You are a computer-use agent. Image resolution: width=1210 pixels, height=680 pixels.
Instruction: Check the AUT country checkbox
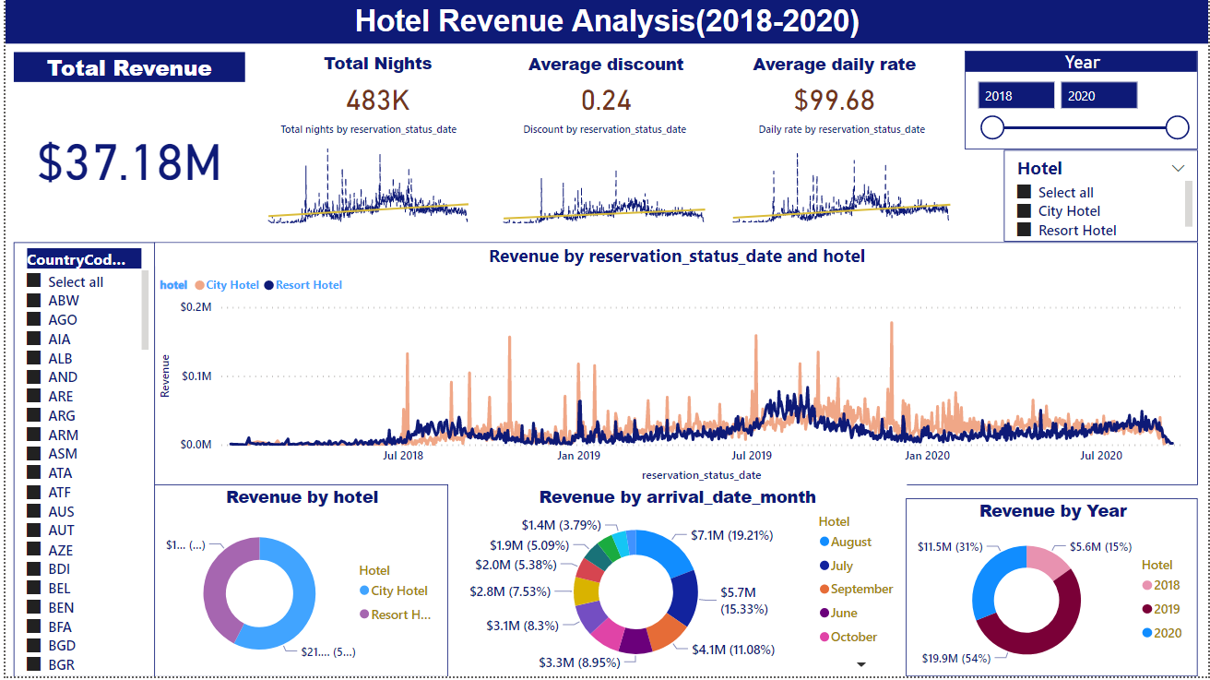pyautogui.click(x=35, y=531)
